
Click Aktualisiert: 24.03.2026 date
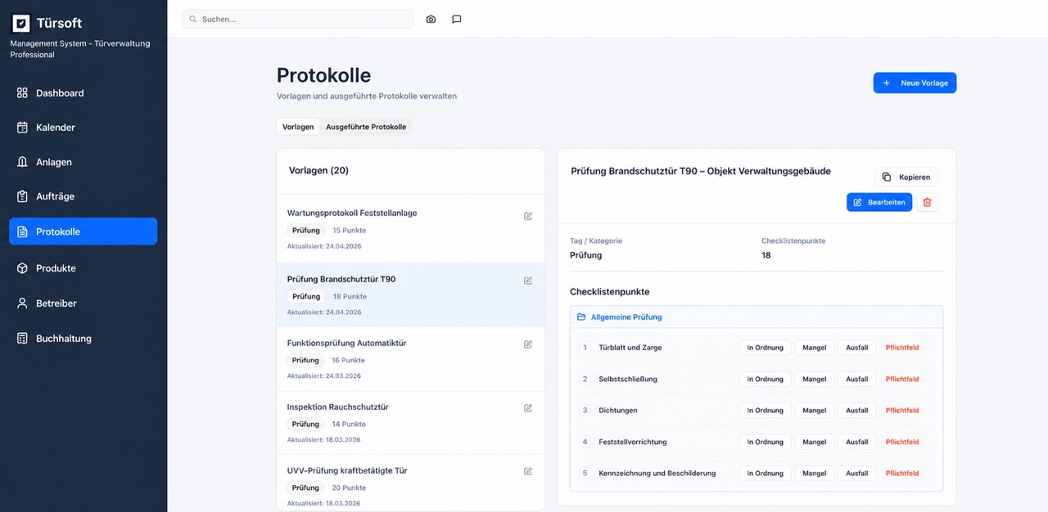pos(324,376)
